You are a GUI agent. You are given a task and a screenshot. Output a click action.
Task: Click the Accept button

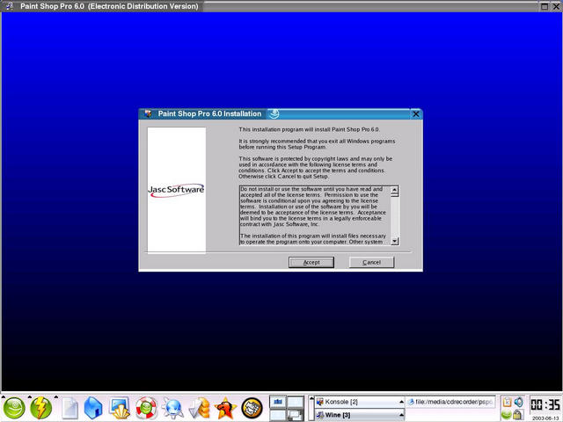click(x=311, y=262)
